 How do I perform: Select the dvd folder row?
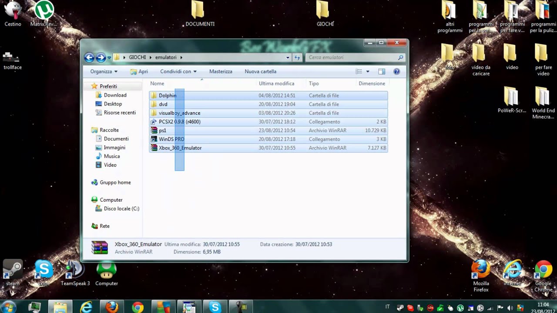268,104
